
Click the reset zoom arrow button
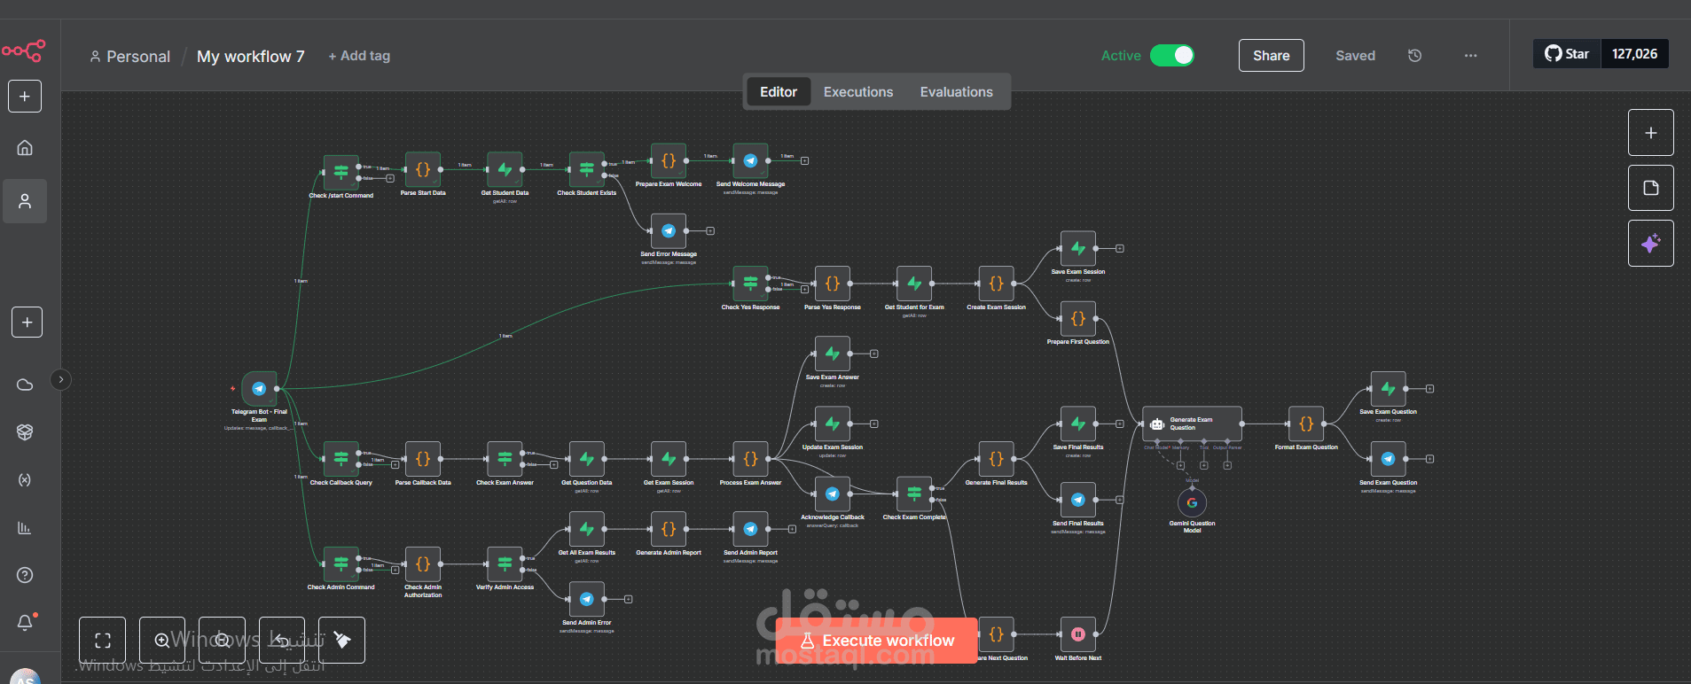tap(282, 640)
